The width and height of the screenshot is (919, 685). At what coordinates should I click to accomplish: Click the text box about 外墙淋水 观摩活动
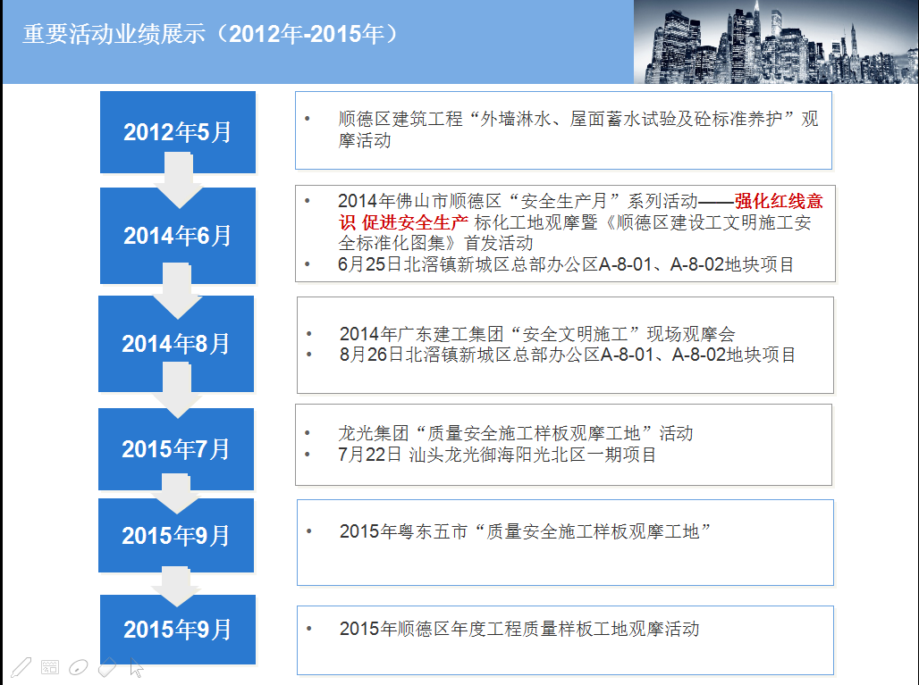(x=563, y=129)
